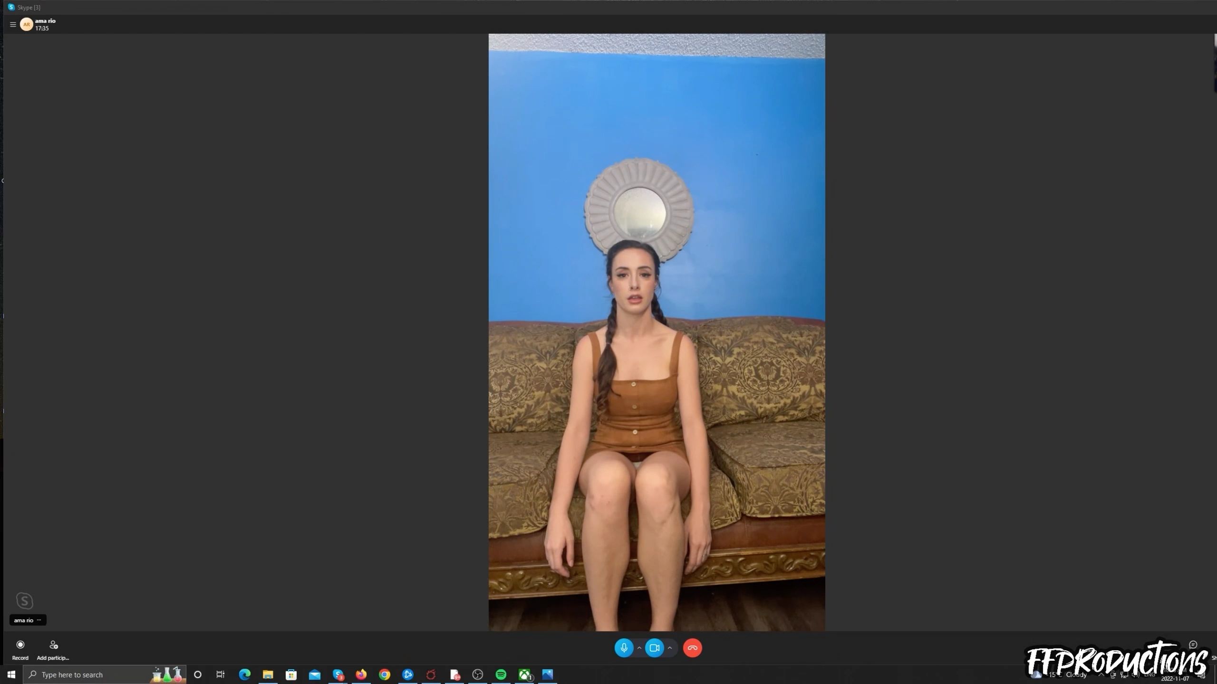Start recording with the Record button
1217x684 pixels.
pyautogui.click(x=20, y=645)
